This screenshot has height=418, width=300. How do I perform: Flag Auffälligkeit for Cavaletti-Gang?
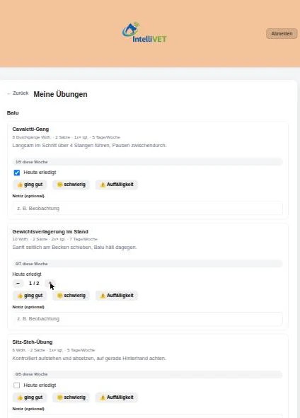[117, 185]
